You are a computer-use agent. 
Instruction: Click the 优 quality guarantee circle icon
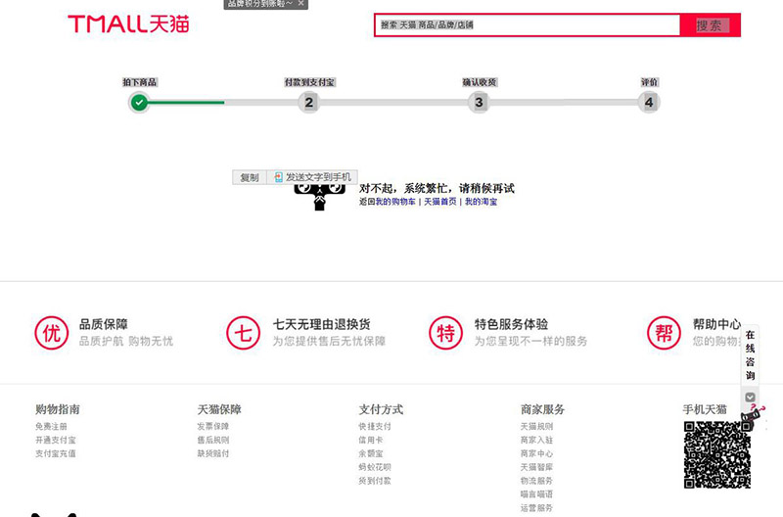point(50,333)
